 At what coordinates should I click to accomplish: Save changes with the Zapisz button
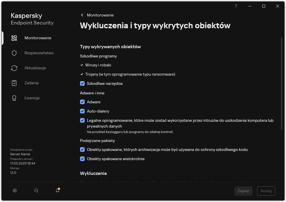click(x=243, y=191)
